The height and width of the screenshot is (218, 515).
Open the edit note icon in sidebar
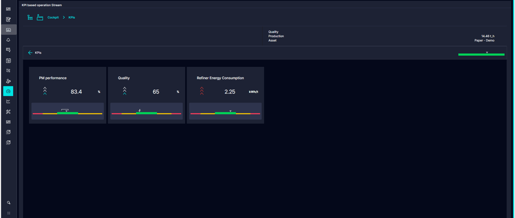(9, 20)
